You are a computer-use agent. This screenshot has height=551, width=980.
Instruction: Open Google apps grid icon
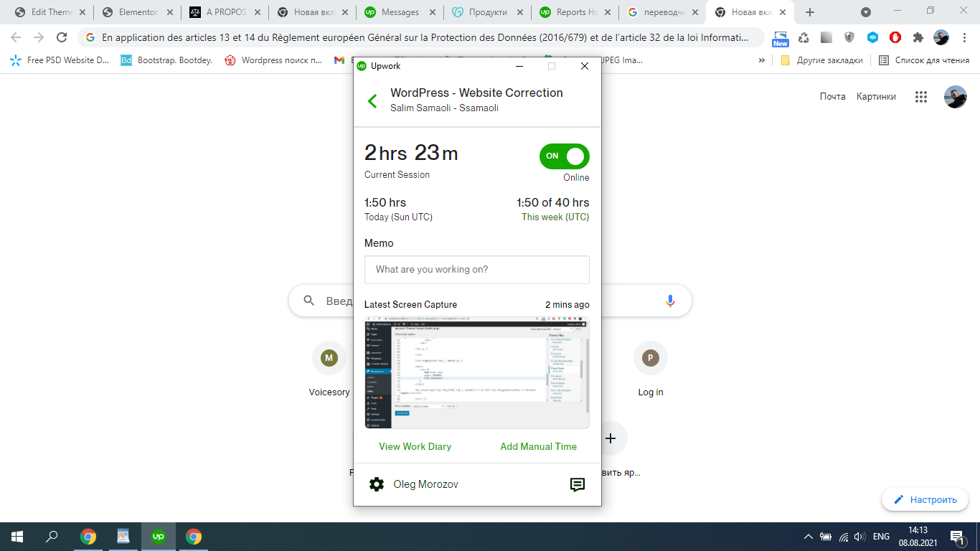coord(921,97)
